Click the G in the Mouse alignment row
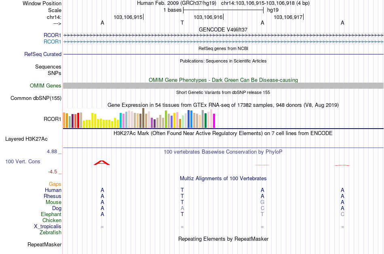The width and height of the screenshot is (384, 254). point(262,202)
